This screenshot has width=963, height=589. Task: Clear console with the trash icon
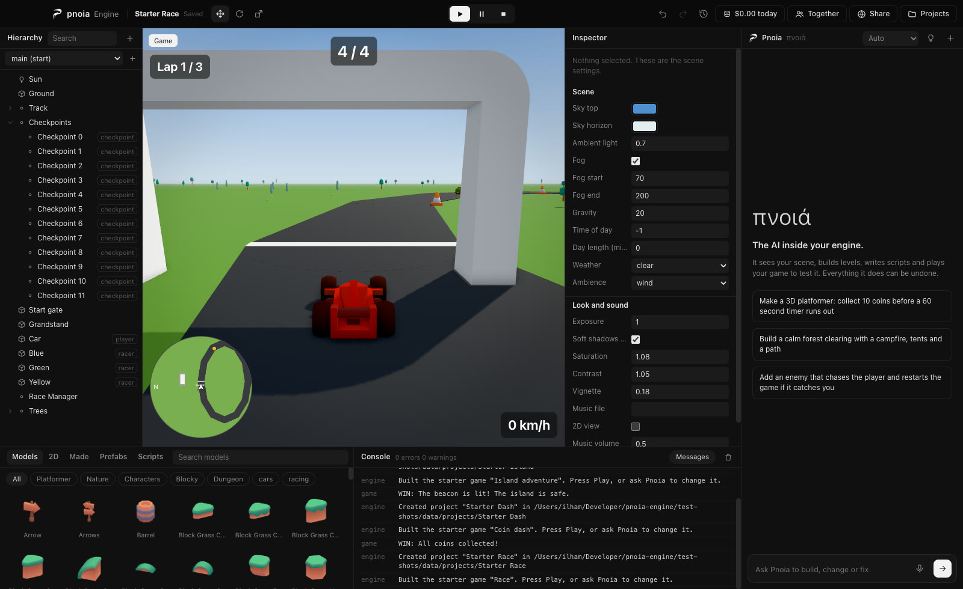[x=728, y=457]
